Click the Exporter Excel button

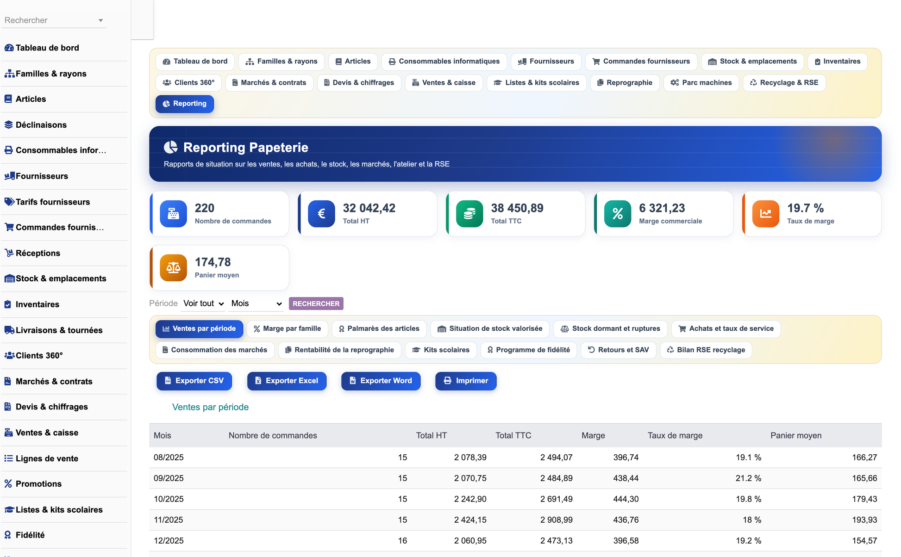[x=287, y=381]
